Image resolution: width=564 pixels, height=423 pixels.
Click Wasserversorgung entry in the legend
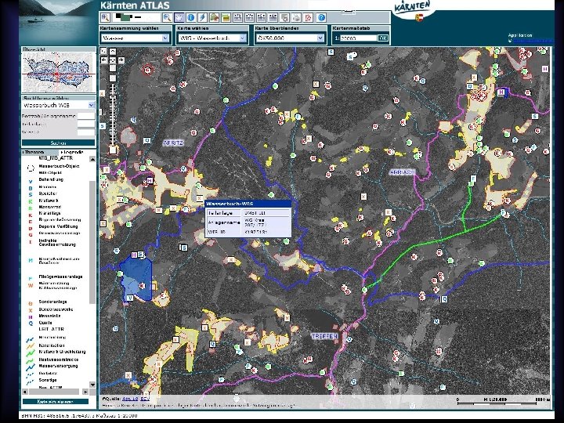pos(58,366)
